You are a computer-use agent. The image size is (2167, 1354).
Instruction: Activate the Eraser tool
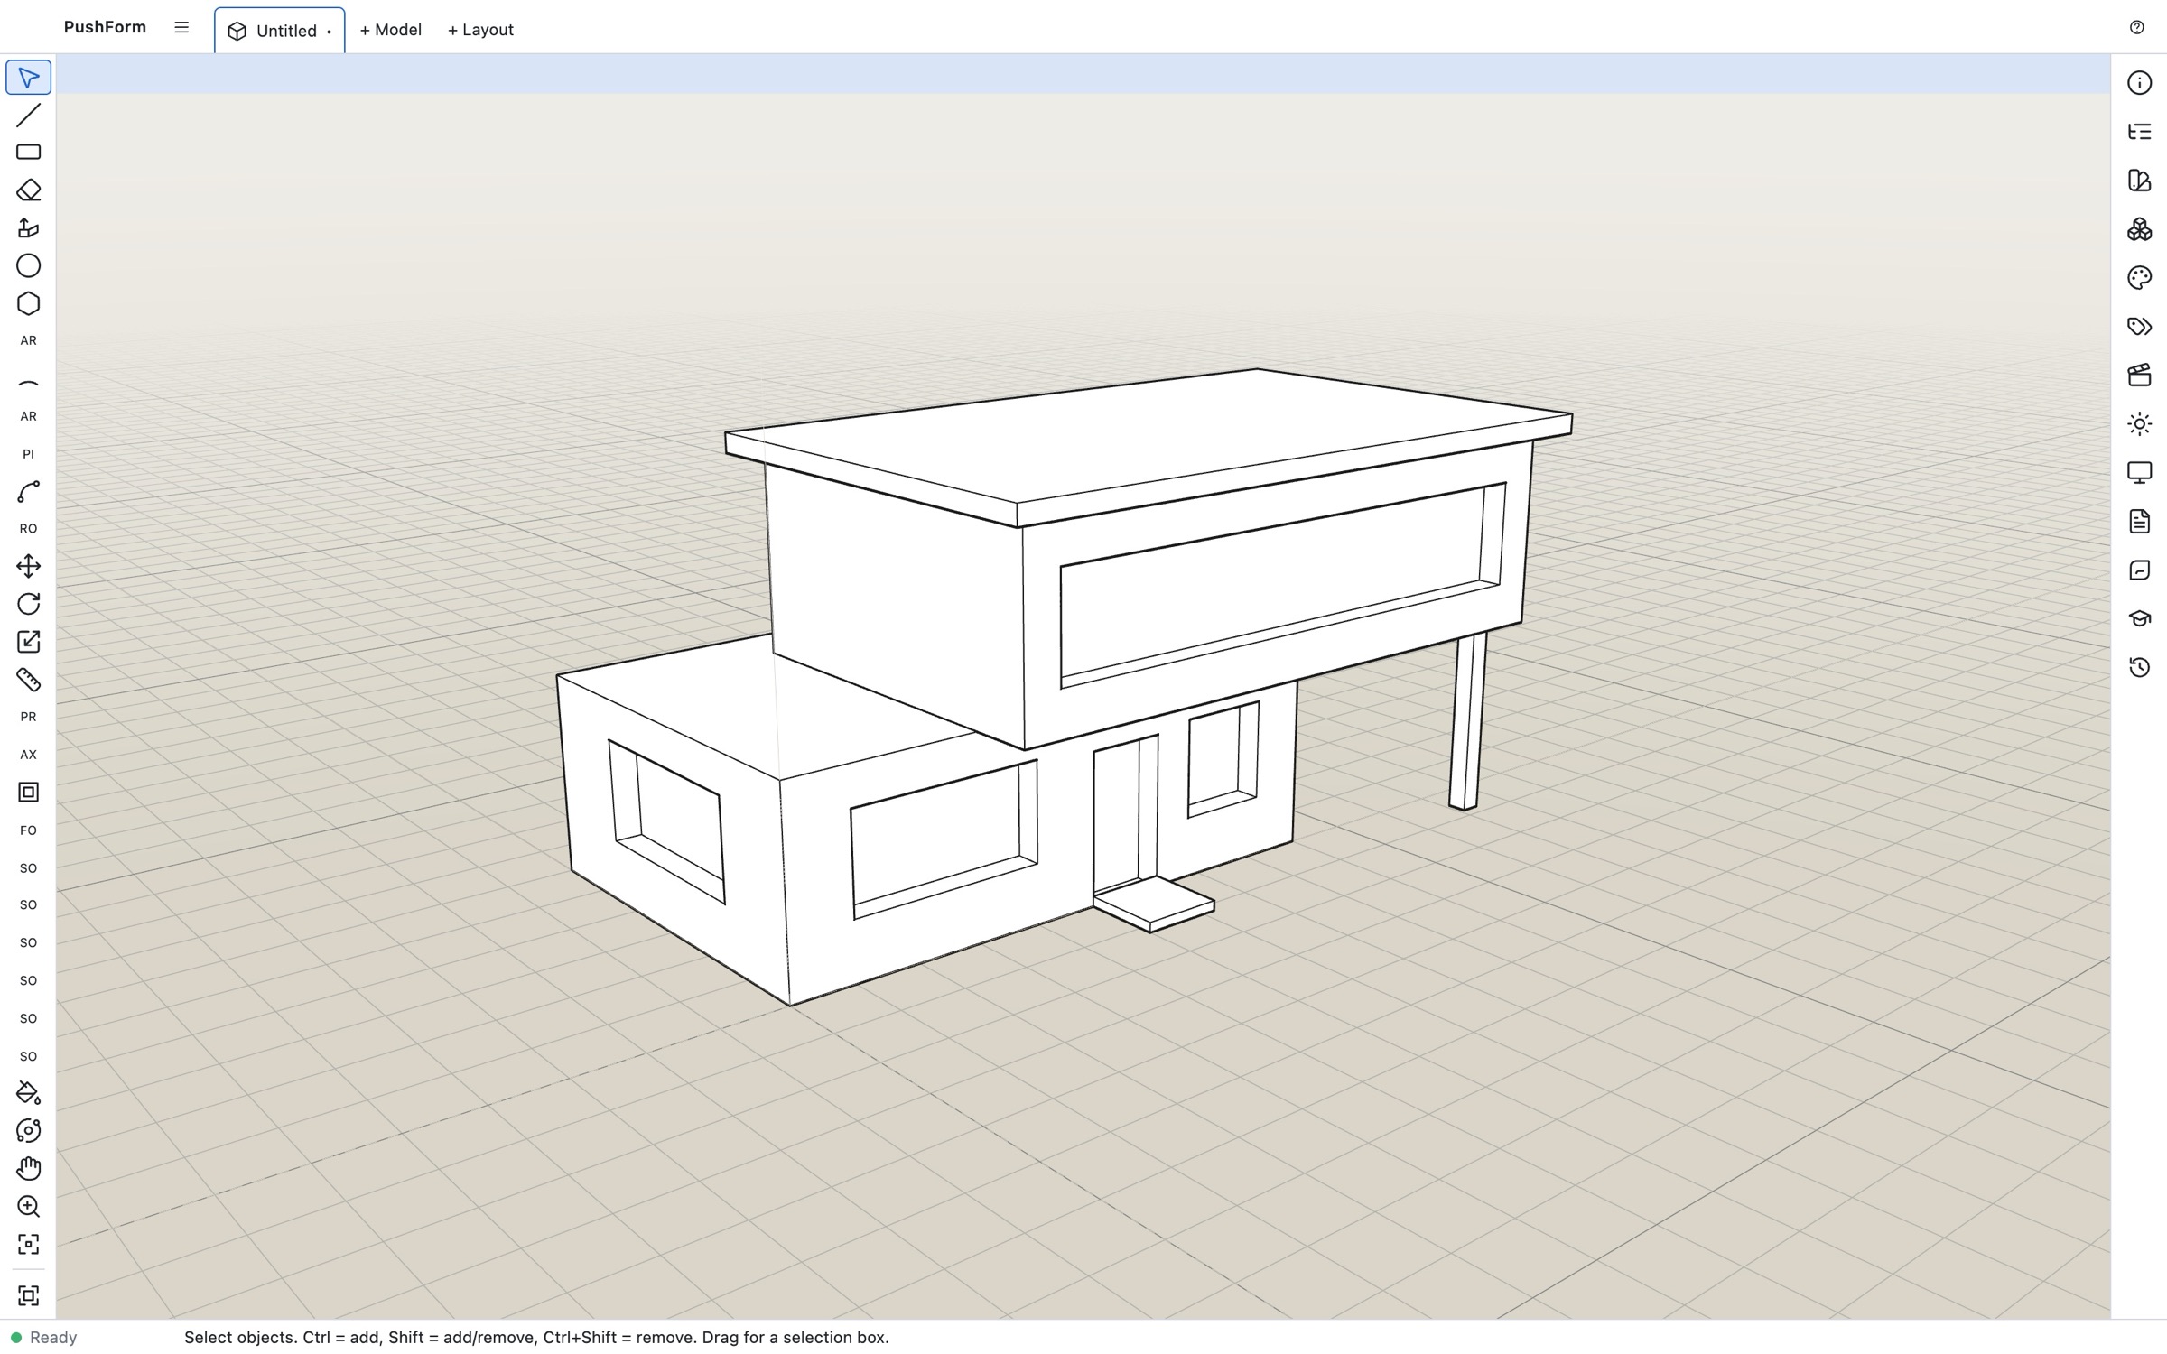[28, 190]
